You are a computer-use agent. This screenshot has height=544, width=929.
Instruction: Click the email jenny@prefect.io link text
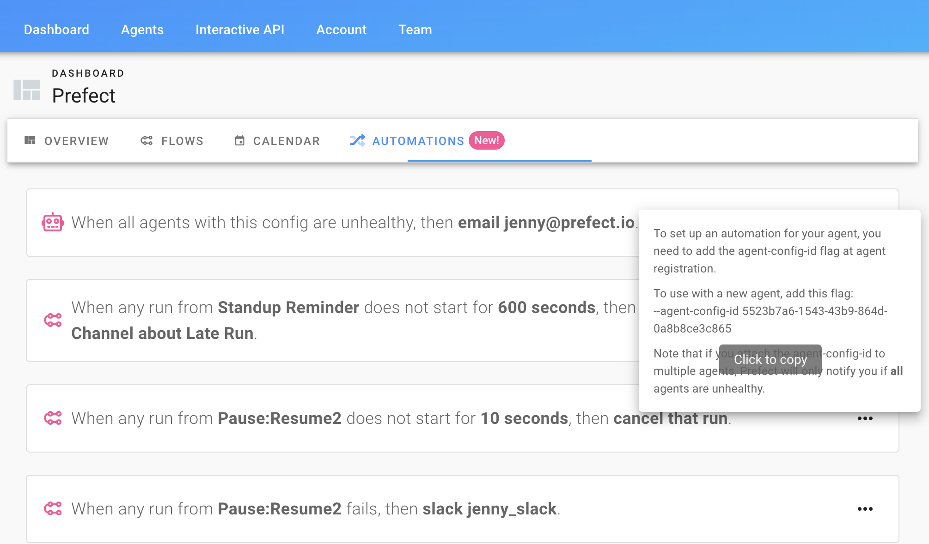coord(545,222)
